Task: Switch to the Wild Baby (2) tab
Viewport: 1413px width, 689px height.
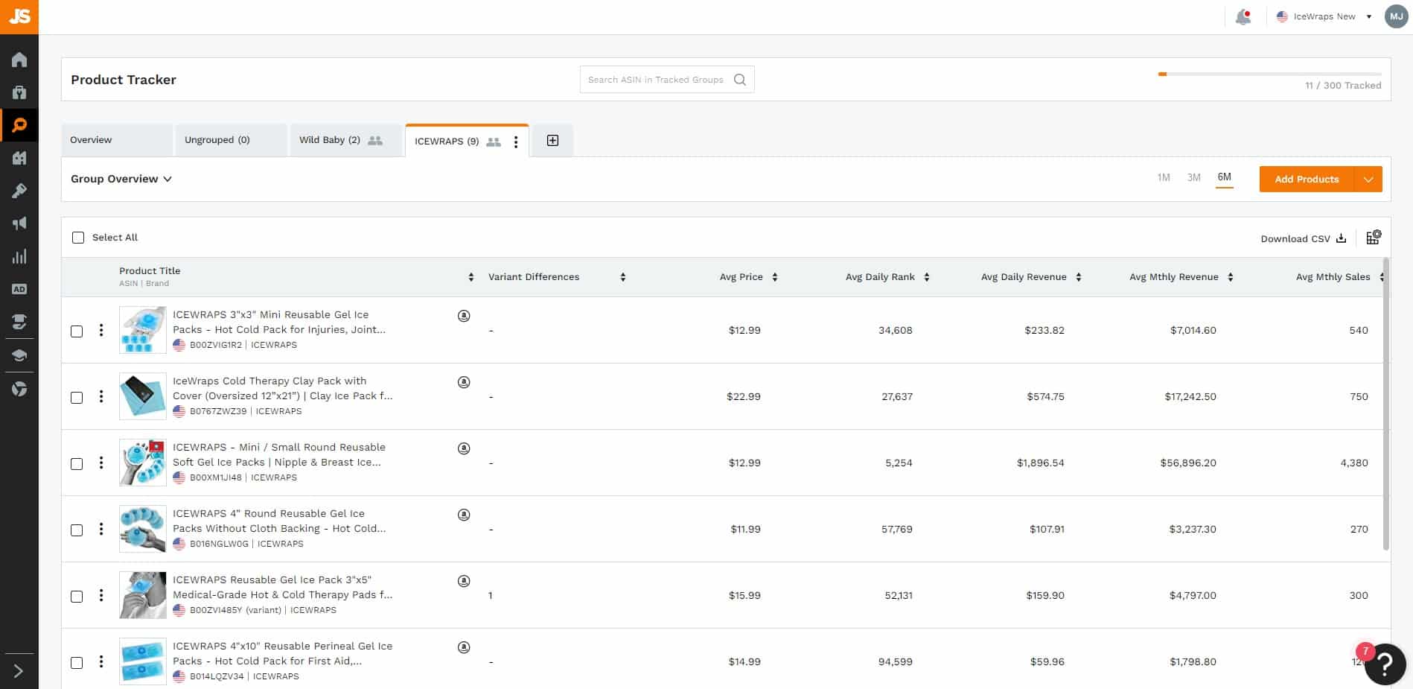Action: click(346, 140)
